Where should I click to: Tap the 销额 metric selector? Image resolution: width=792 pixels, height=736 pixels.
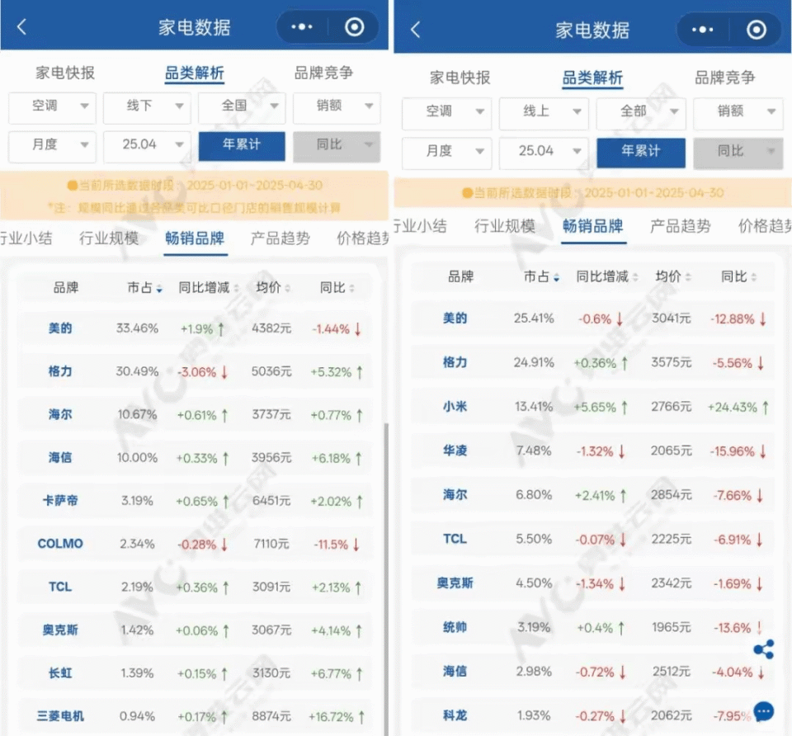coord(336,107)
